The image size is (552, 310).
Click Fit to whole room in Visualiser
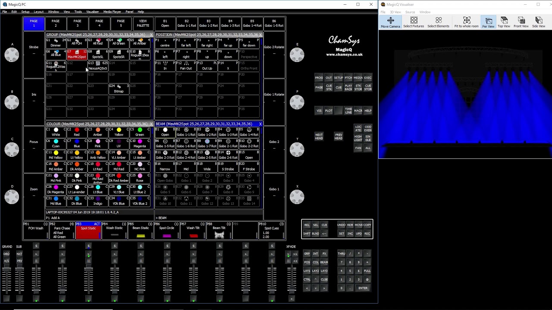click(x=467, y=22)
